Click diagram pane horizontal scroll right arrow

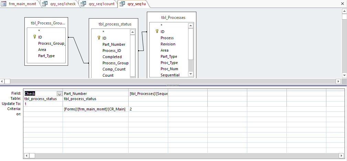[338, 81]
